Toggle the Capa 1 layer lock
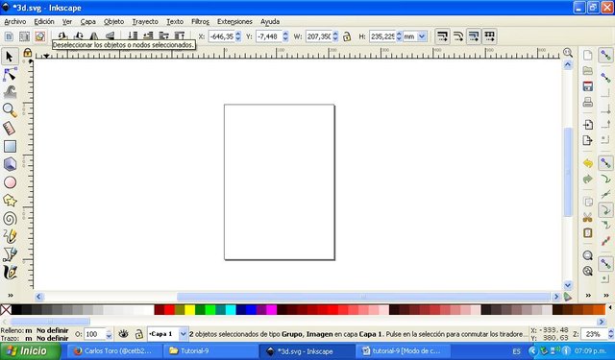The height and width of the screenshot is (360, 615). click(x=138, y=334)
